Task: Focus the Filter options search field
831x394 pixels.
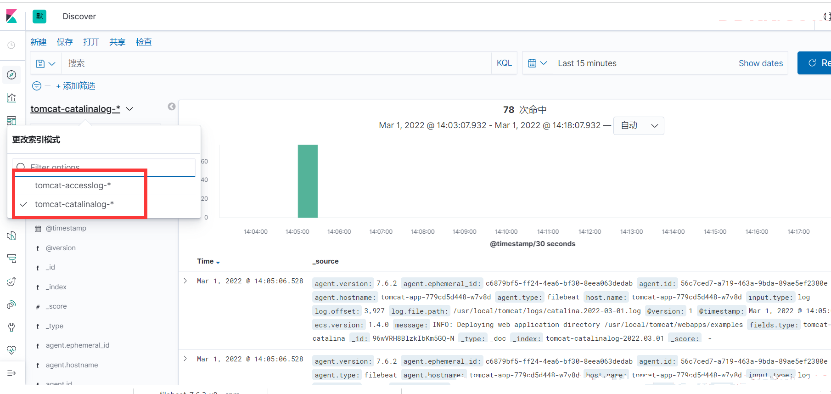Action: (x=104, y=167)
